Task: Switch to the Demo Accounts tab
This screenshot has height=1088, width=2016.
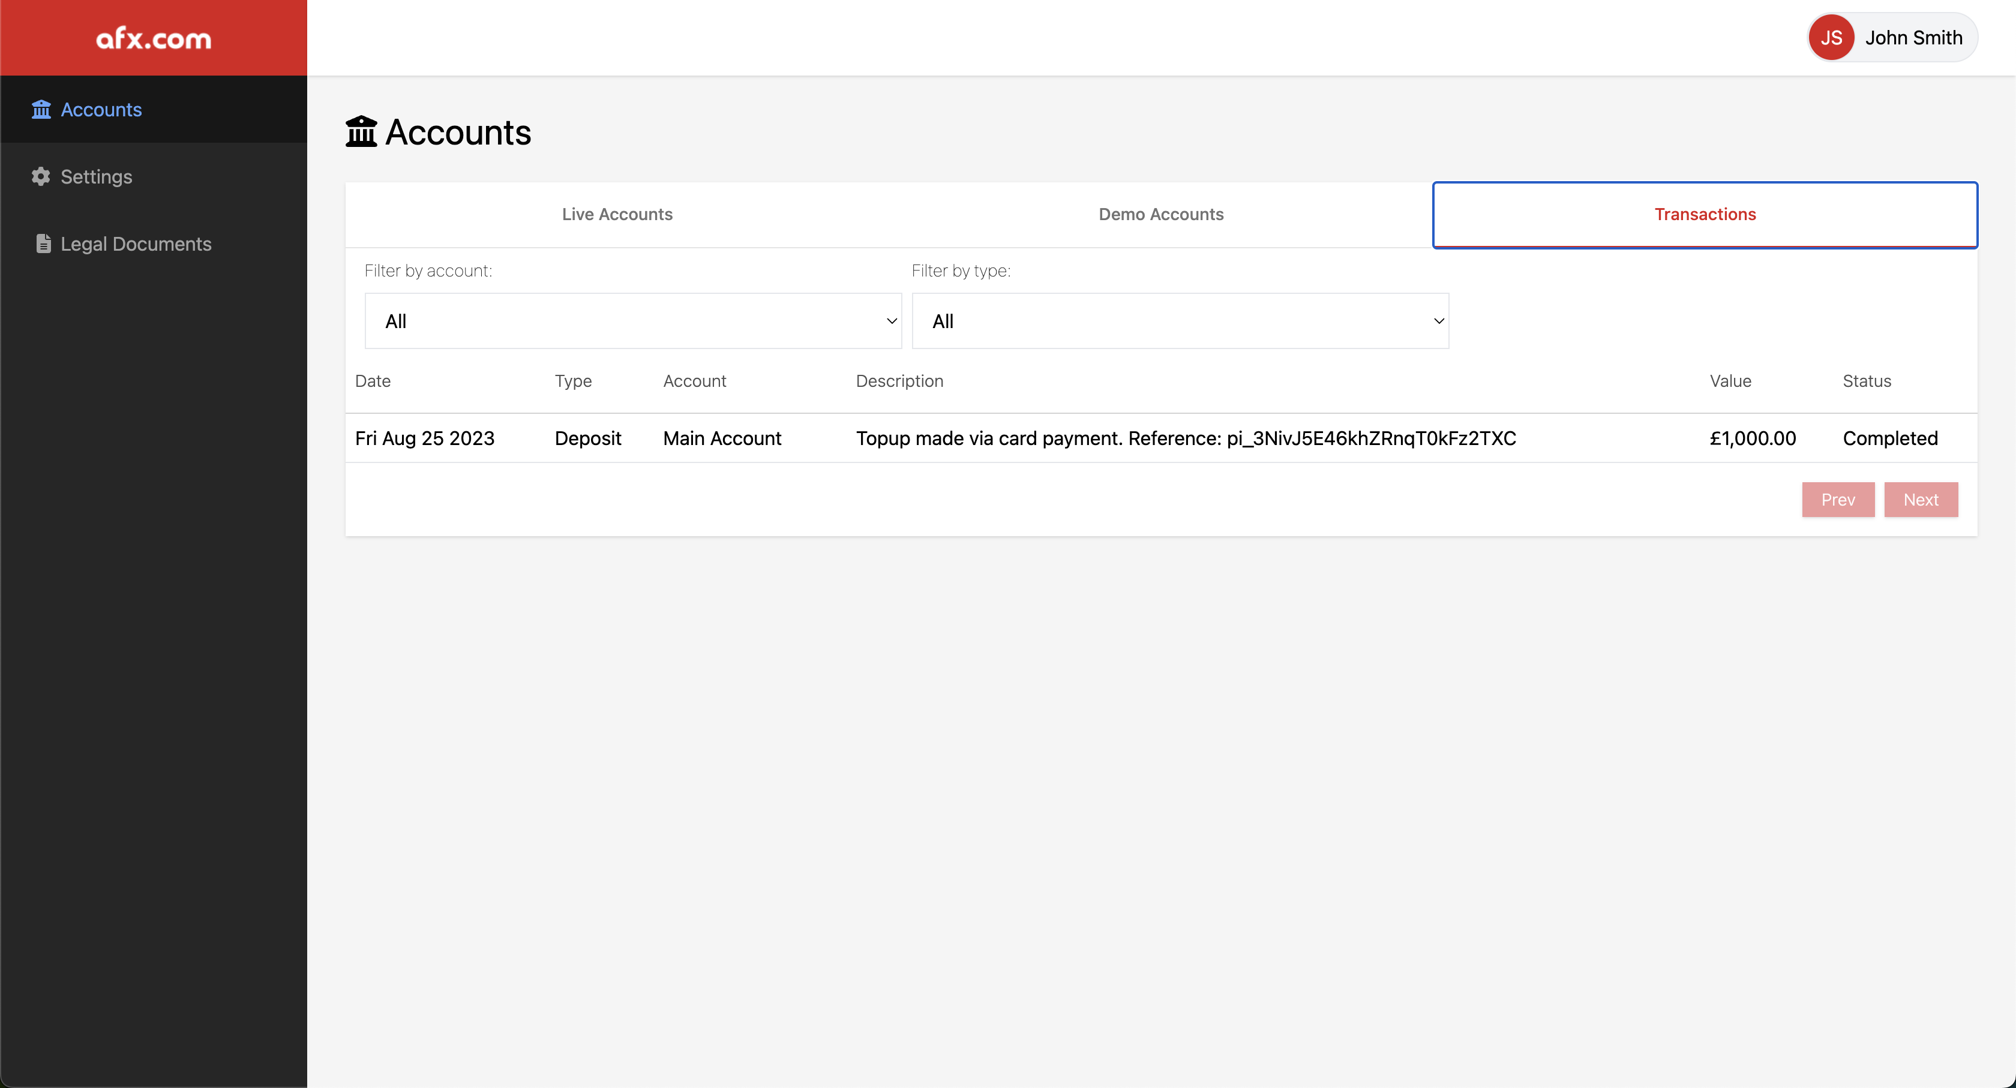Action: pyautogui.click(x=1160, y=214)
